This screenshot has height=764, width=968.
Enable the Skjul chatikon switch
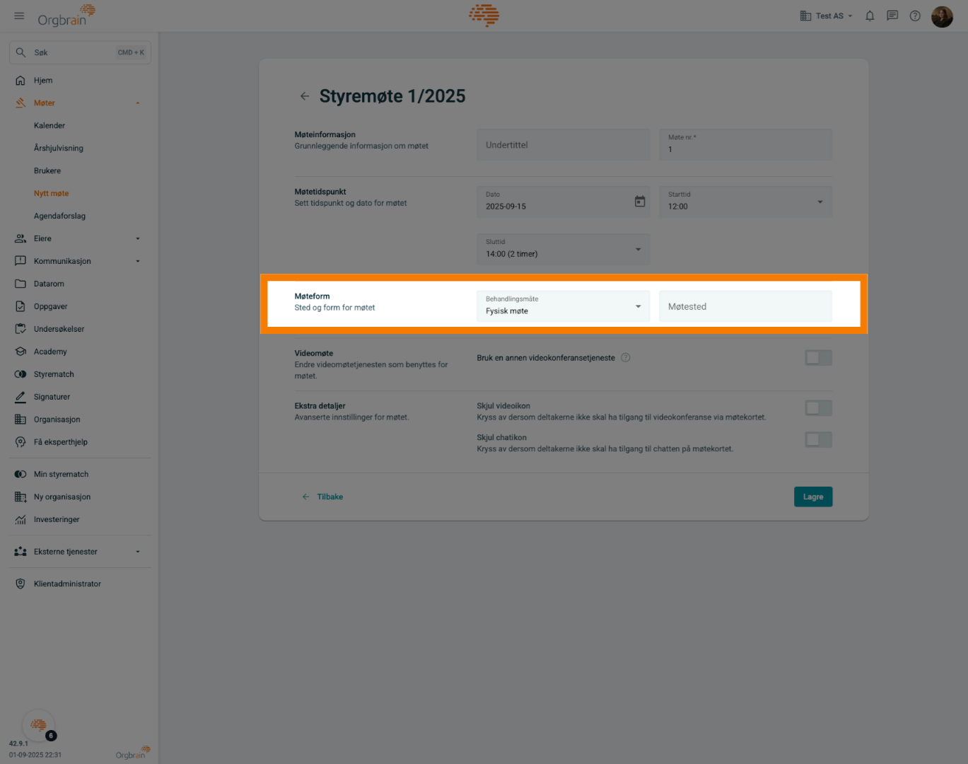coord(818,440)
